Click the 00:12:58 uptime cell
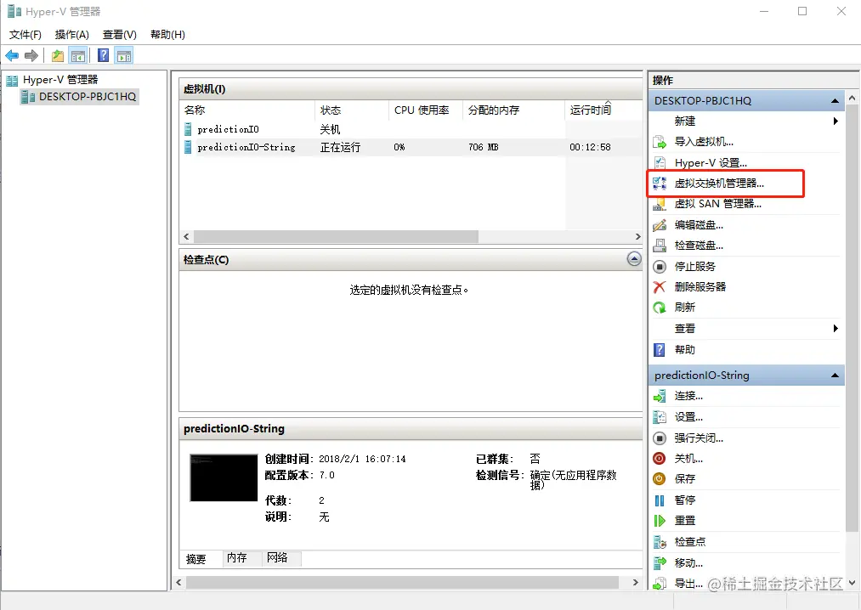 pos(590,147)
